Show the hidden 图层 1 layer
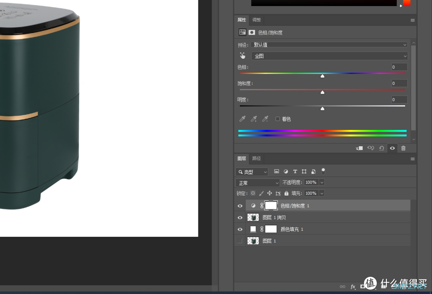The image size is (432, 294). (240, 241)
